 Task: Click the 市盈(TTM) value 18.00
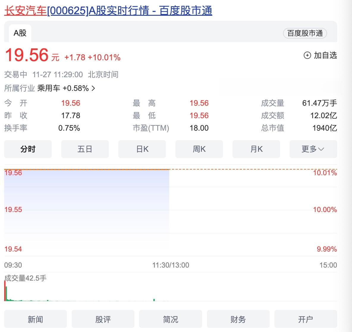[199, 128]
